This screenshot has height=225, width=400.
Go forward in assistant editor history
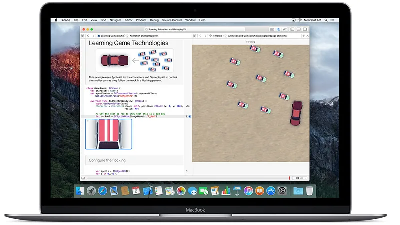pos(205,36)
